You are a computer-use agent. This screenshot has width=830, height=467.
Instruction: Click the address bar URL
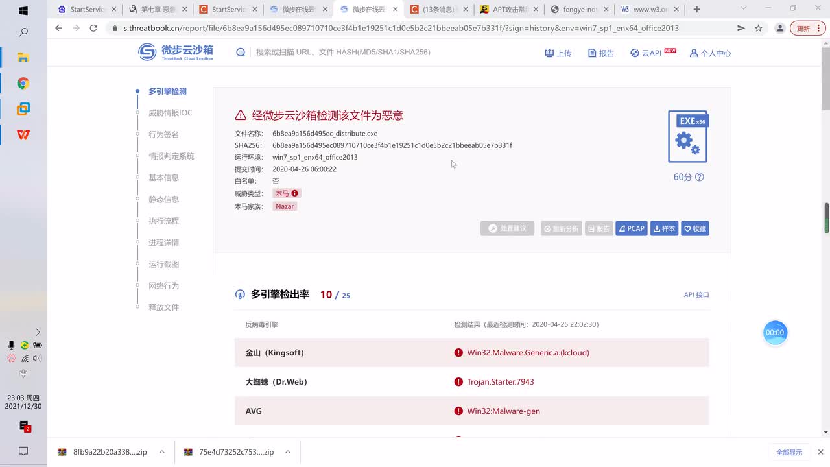[401, 29]
